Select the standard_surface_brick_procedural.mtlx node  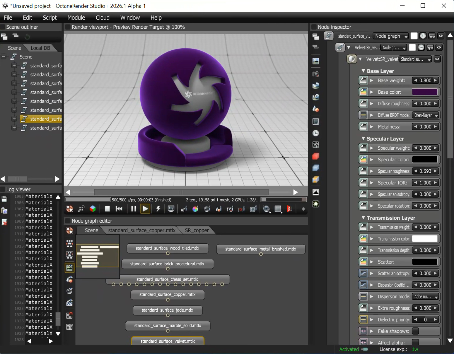tap(168, 264)
